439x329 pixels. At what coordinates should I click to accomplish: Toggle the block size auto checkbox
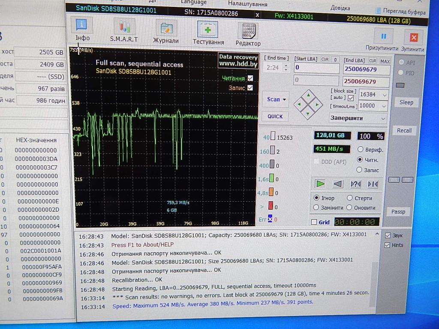351,98
